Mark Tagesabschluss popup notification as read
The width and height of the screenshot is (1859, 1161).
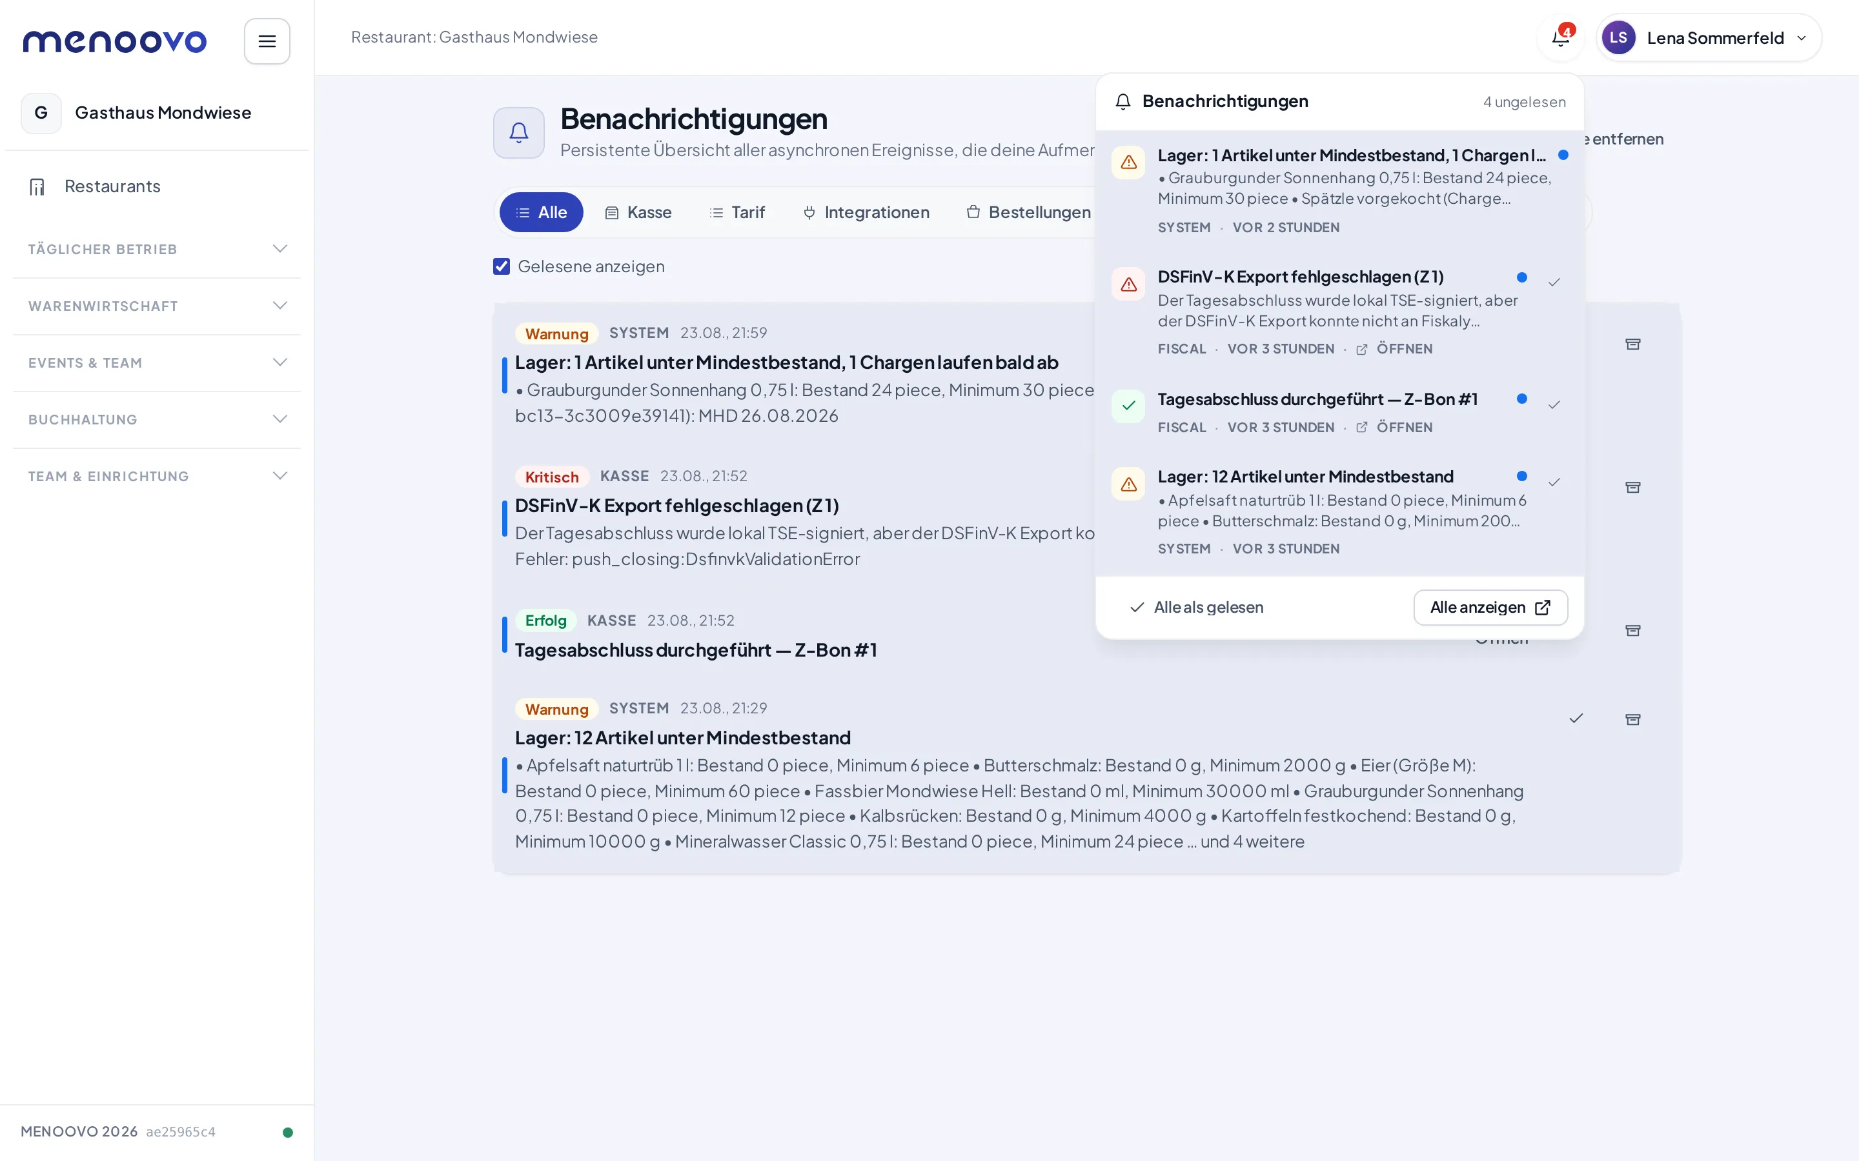1554,404
